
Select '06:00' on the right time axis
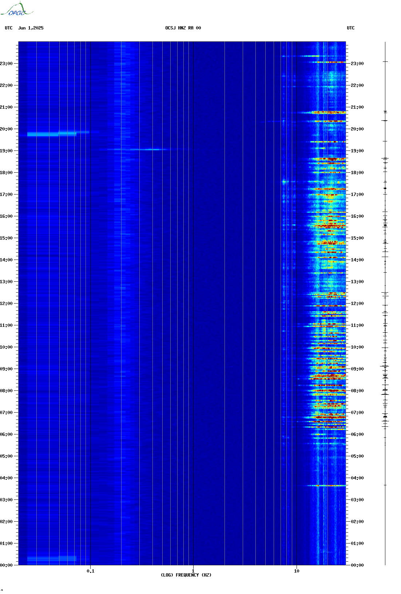[357, 434]
